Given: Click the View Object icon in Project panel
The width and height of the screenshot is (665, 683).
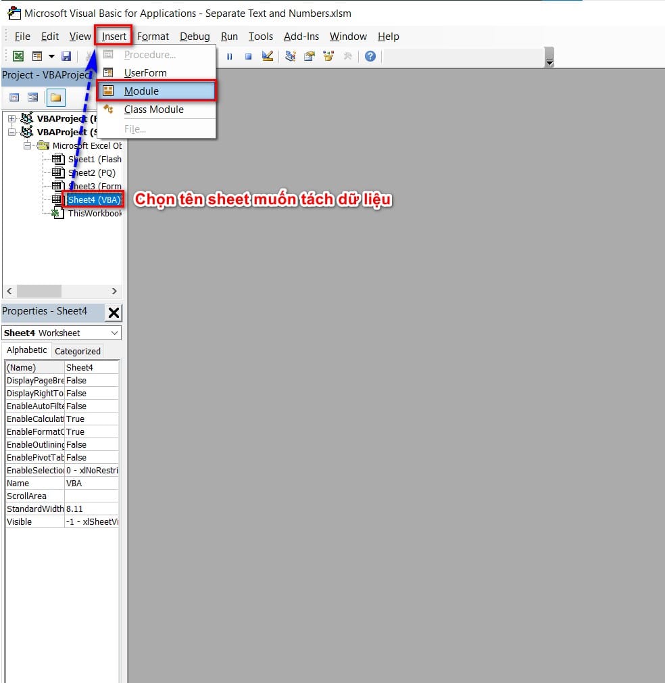Looking at the screenshot, I should pyautogui.click(x=32, y=97).
